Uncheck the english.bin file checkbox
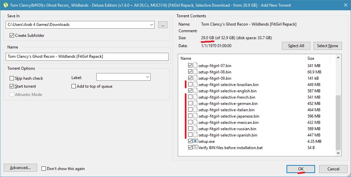 click(x=190, y=91)
